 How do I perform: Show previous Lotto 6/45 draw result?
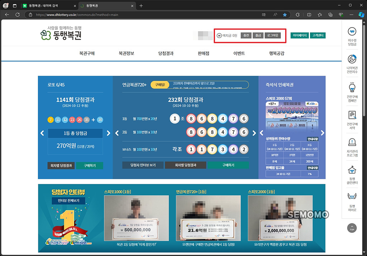pos(42,133)
